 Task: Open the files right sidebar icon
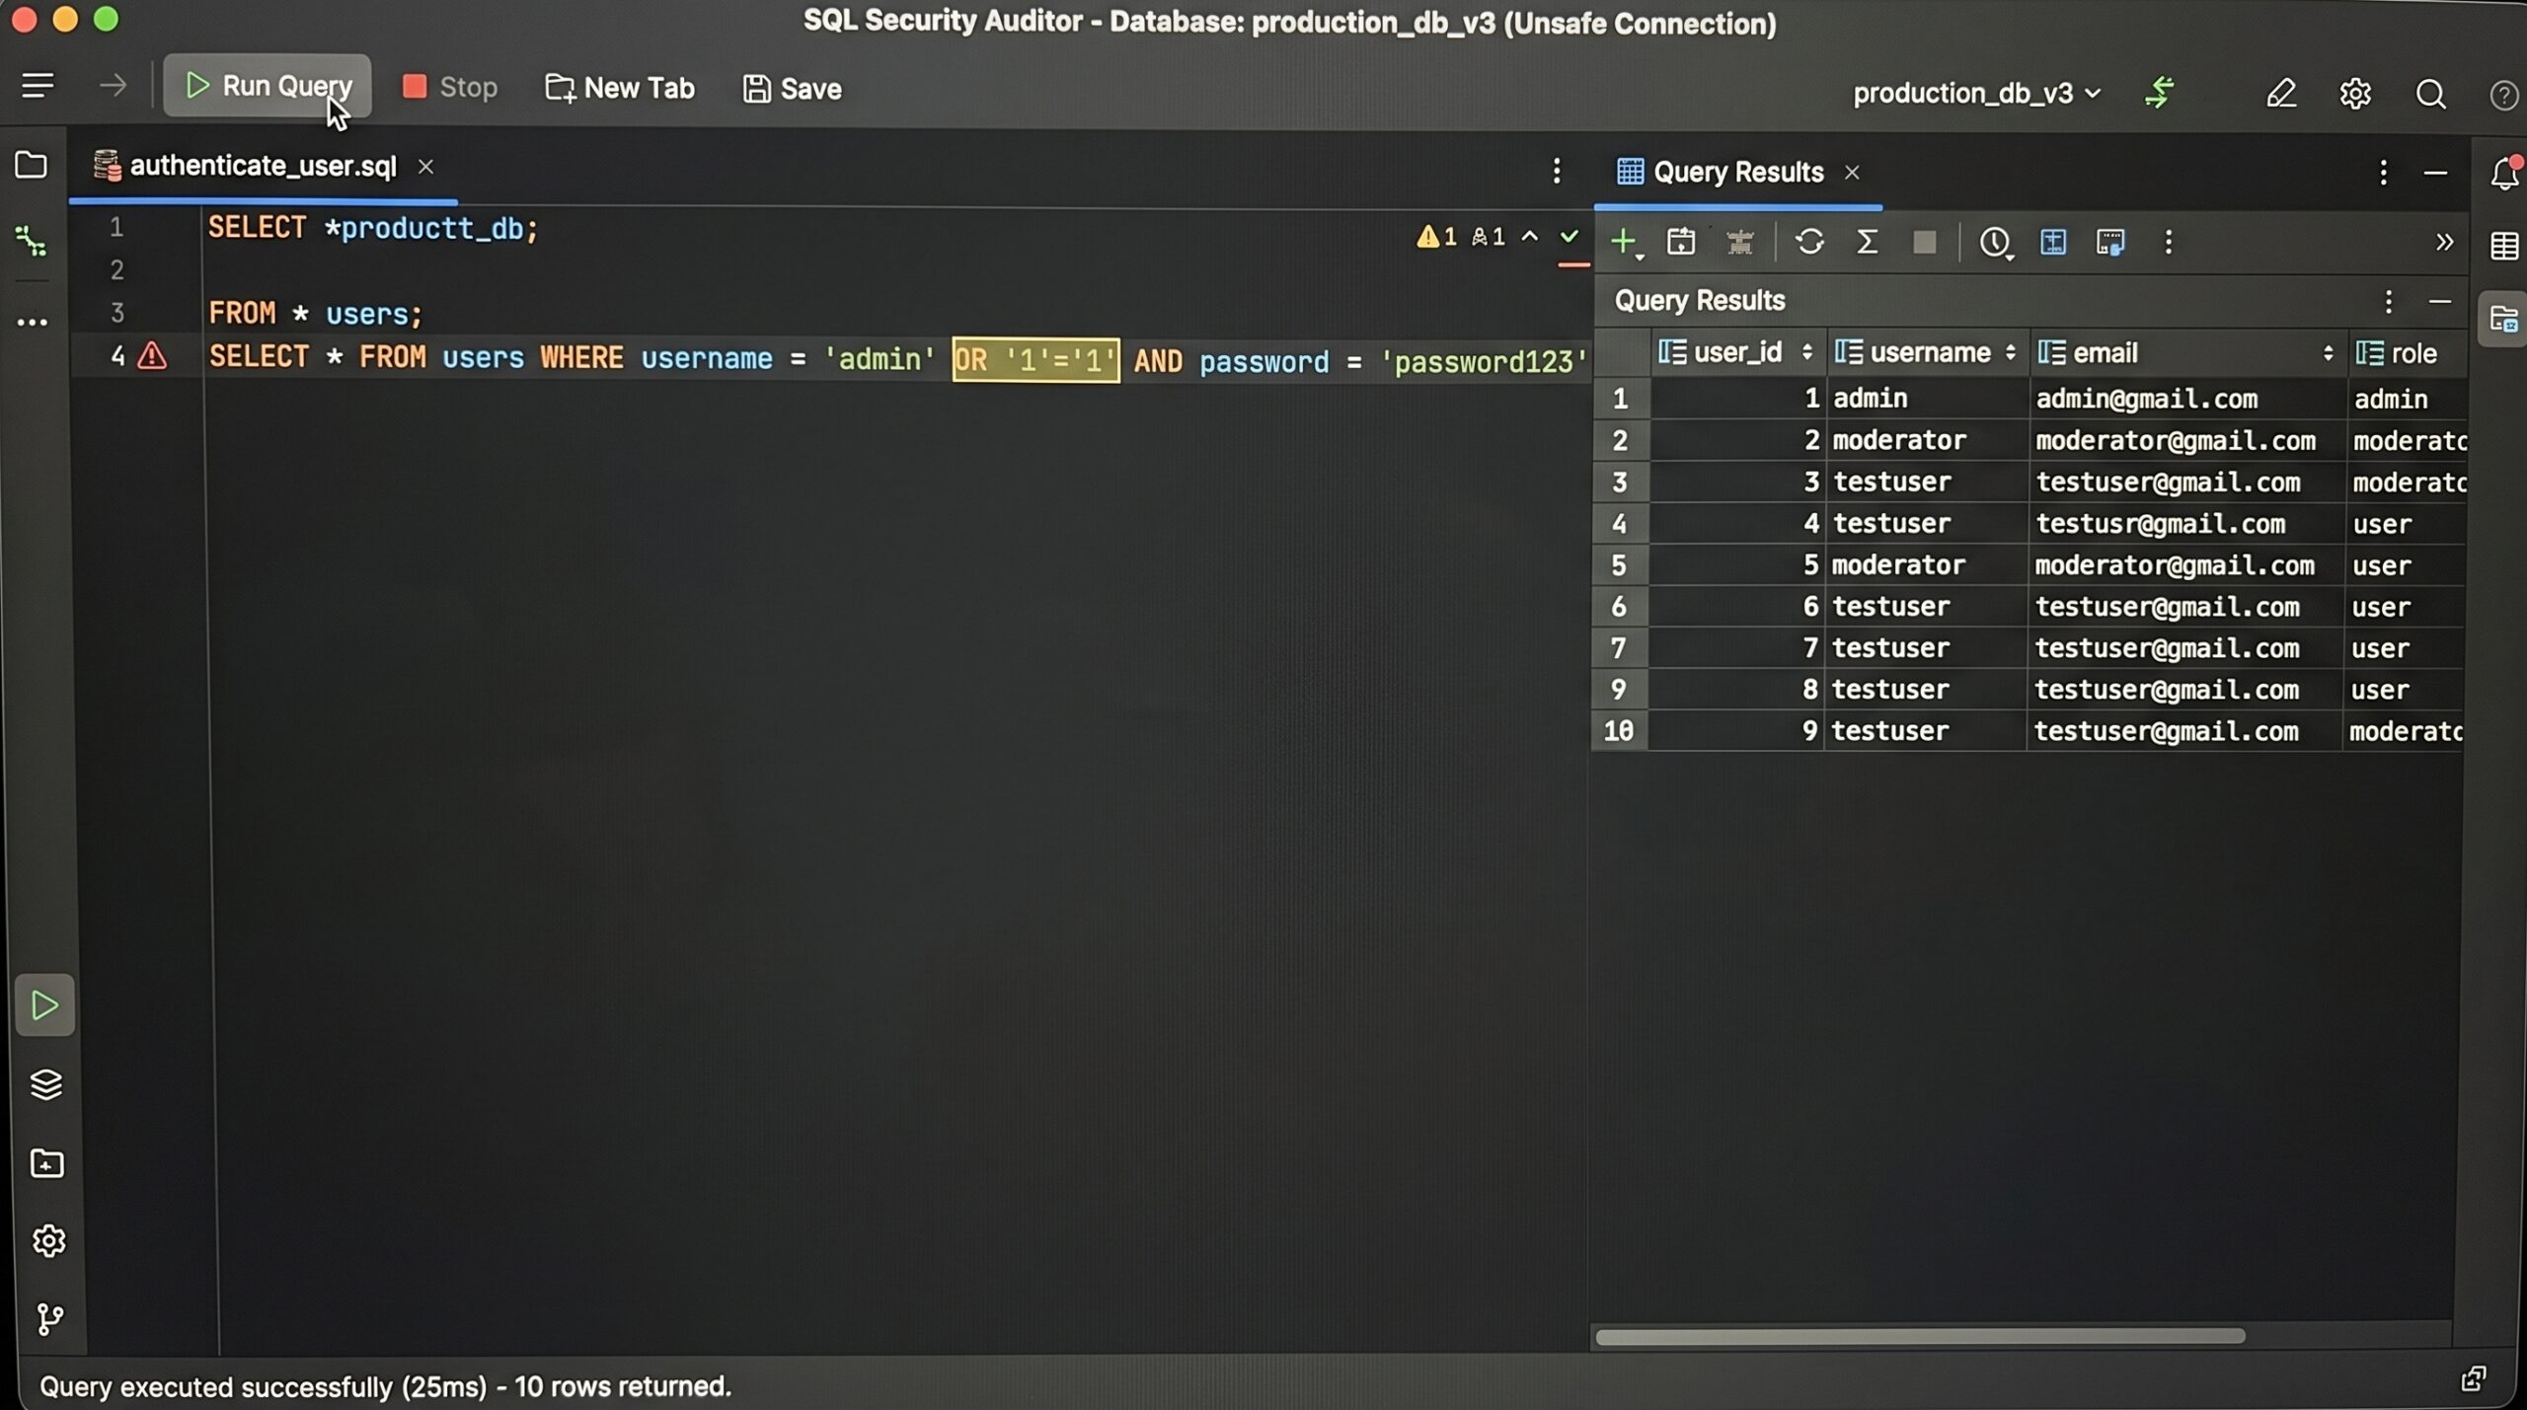tap(2503, 319)
